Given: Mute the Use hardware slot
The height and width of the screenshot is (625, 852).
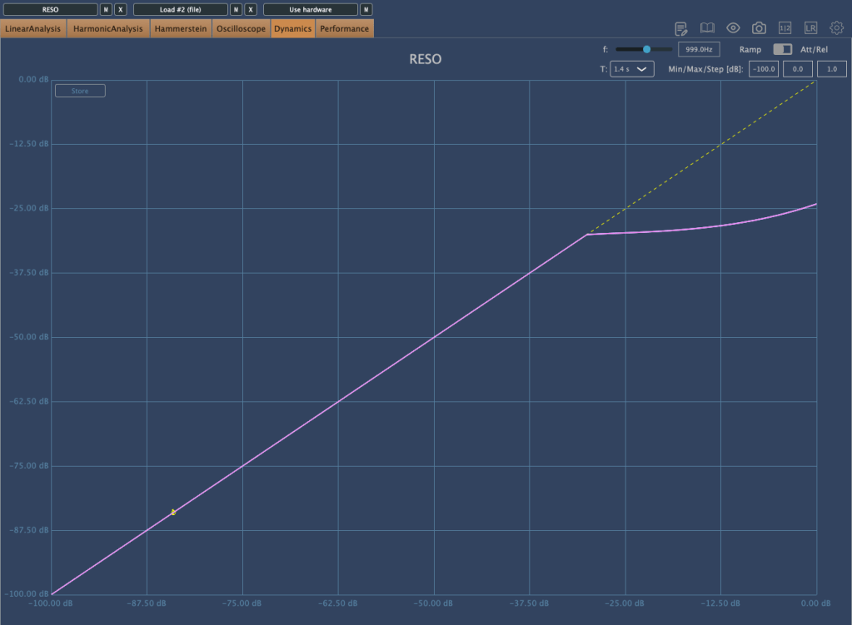Looking at the screenshot, I should [x=366, y=9].
